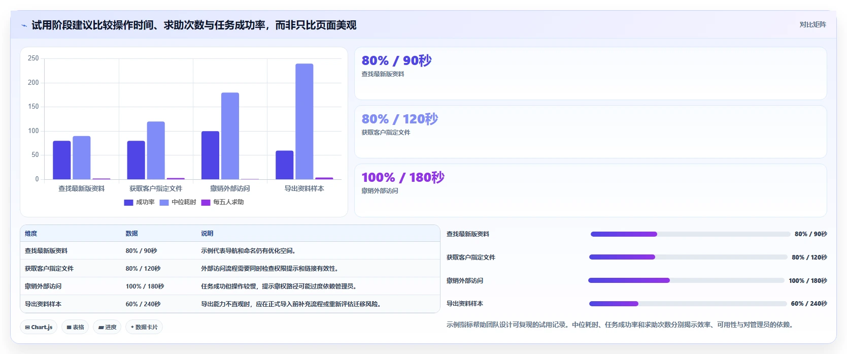
Task: Click the note 示例代表导航和命名仍有优化空间
Action: pos(248,251)
